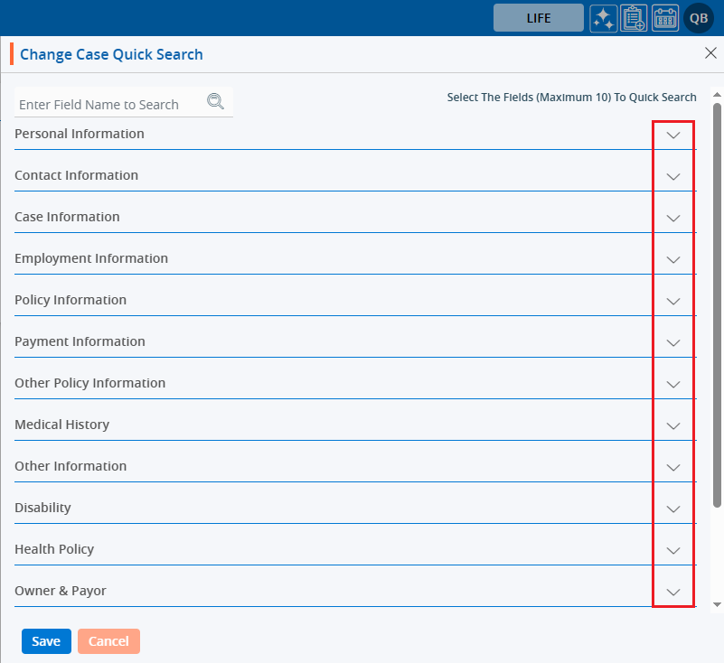Expand the Disability section chevron
The image size is (724, 663).
673,509
